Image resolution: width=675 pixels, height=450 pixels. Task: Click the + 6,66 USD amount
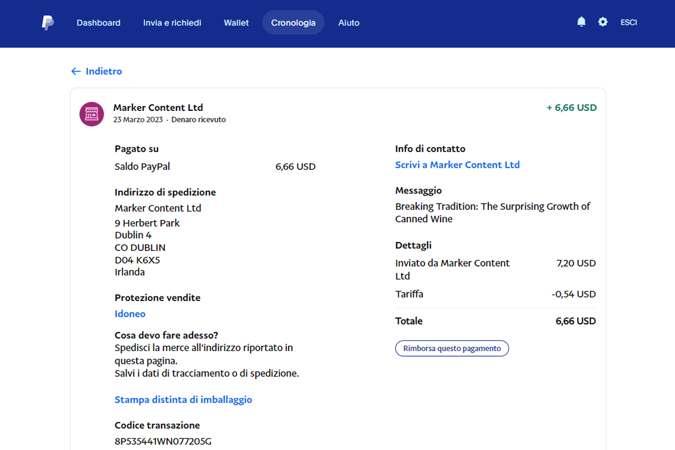[x=571, y=107]
